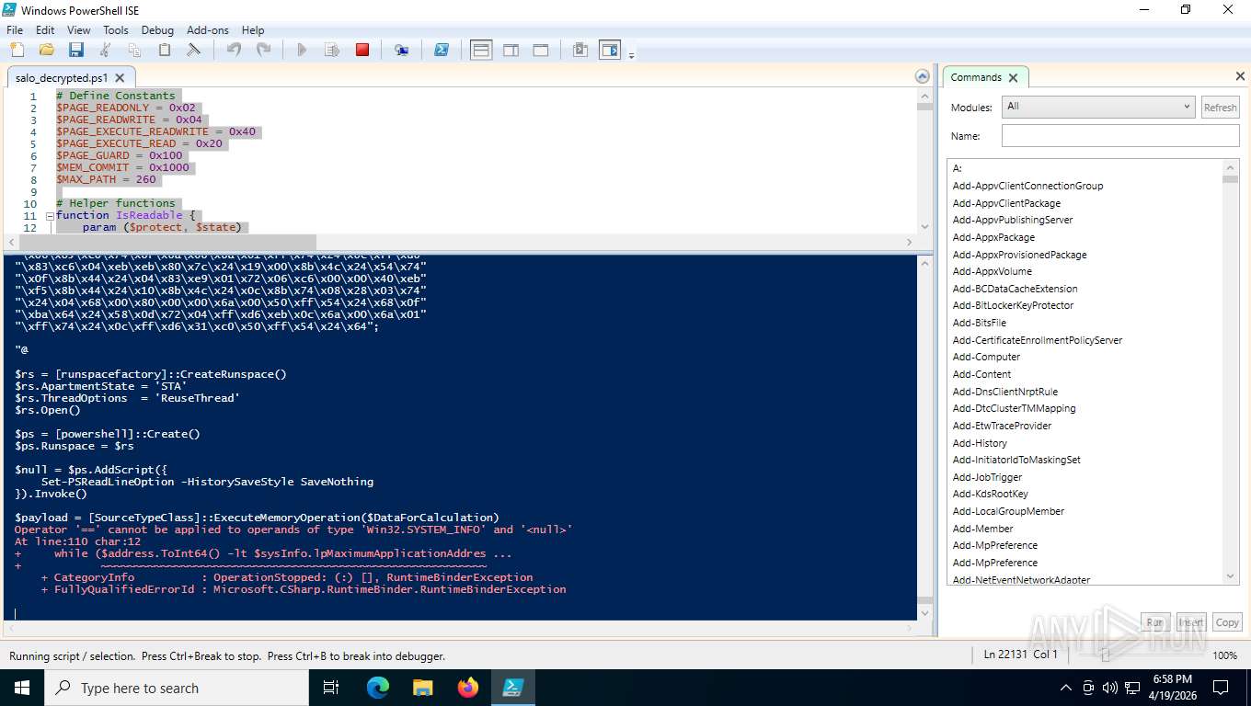Show script pane on the right
The width and height of the screenshot is (1251, 706).
point(511,50)
